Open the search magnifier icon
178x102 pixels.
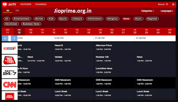click(x=167, y=4)
